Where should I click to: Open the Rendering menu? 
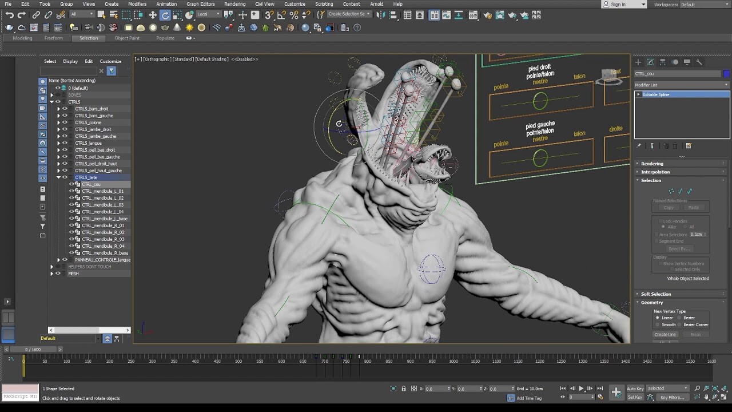coord(234,4)
